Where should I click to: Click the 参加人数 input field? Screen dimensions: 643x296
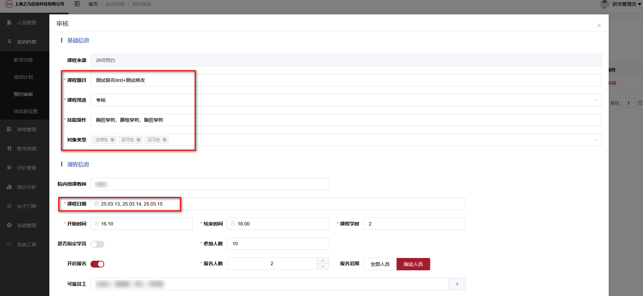[x=278, y=244]
